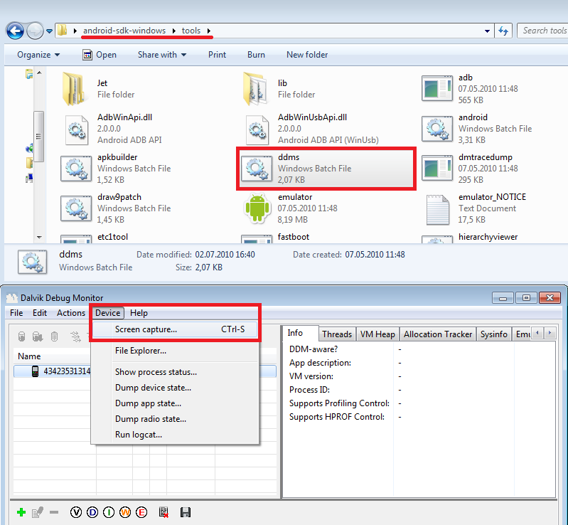The height and width of the screenshot is (525, 568).
Task: Select the AdbWinUsbApi.dll file icon
Action: [257, 129]
